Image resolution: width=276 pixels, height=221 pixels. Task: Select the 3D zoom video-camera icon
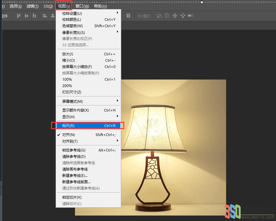pyautogui.click(x=191, y=16)
